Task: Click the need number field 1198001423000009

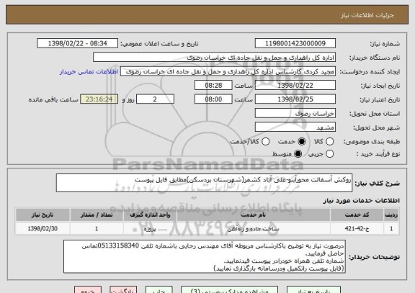Action: click(295, 43)
